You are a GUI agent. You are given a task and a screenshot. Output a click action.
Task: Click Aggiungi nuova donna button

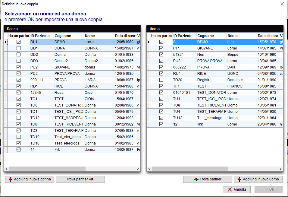pos(30,179)
